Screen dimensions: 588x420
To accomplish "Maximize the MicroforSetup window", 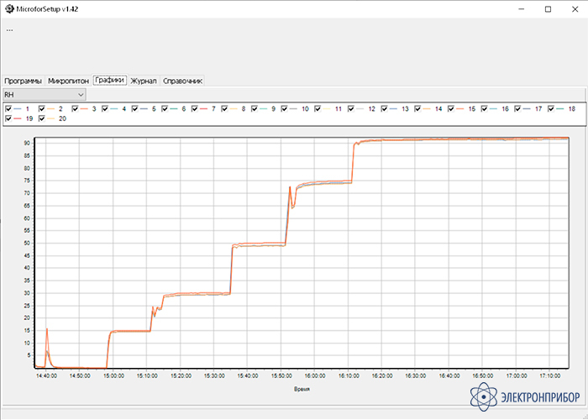I will tap(547, 8).
